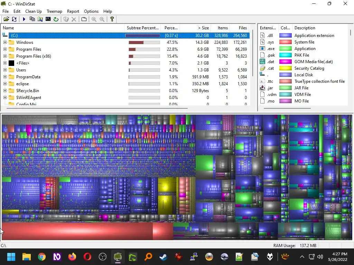Viewport: 354px width, 265px height.
Task: Click the Zoom In treemap icon
Action: tap(94, 19)
